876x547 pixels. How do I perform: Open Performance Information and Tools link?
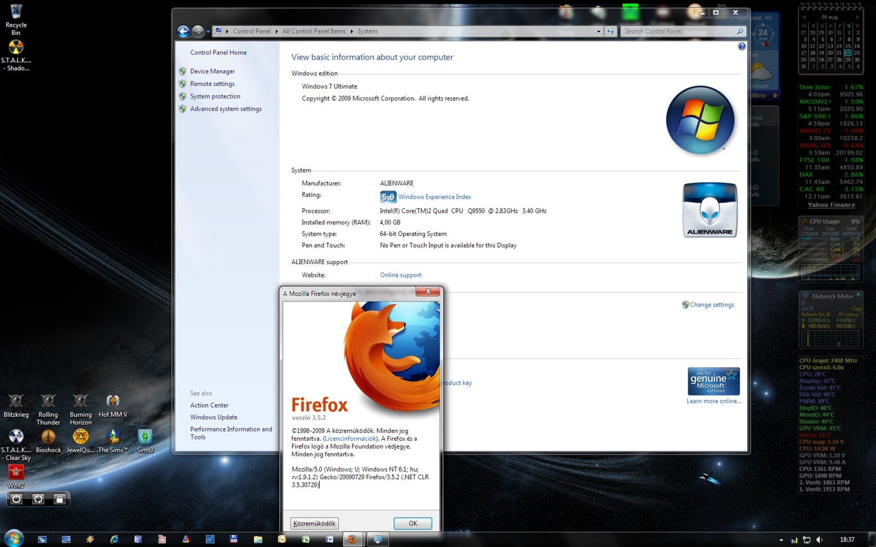click(231, 433)
